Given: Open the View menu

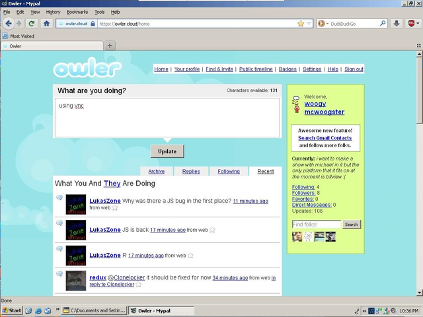Looking at the screenshot, I should pyautogui.click(x=35, y=12).
